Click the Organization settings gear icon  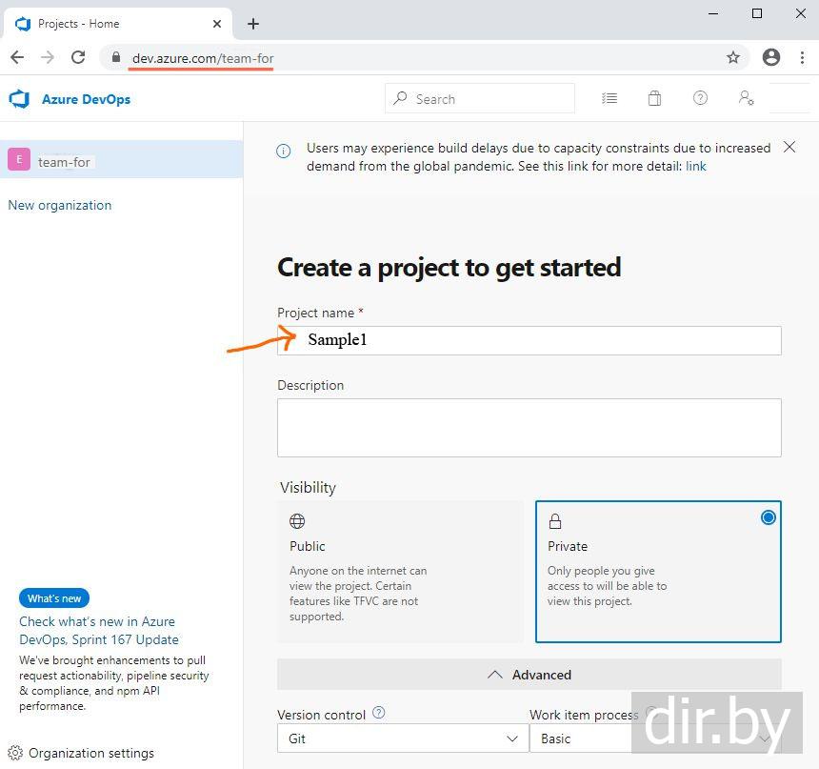pyautogui.click(x=15, y=753)
